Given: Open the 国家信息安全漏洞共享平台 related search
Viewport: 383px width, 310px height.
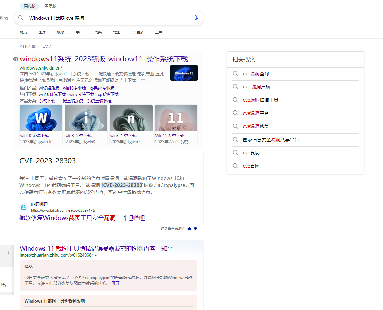Looking at the screenshot, I should (x=271, y=140).
